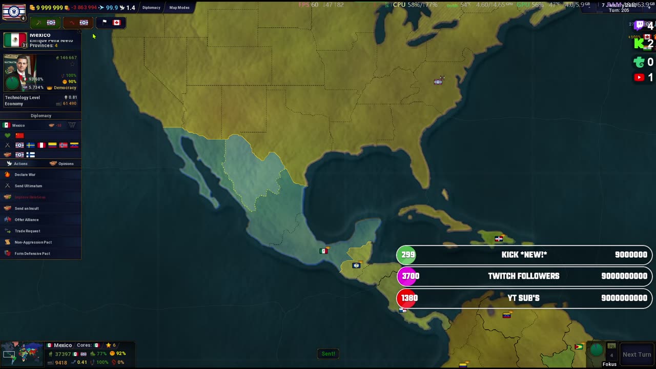Select the disabled Improve Relations action
656x369 pixels.
click(x=41, y=197)
